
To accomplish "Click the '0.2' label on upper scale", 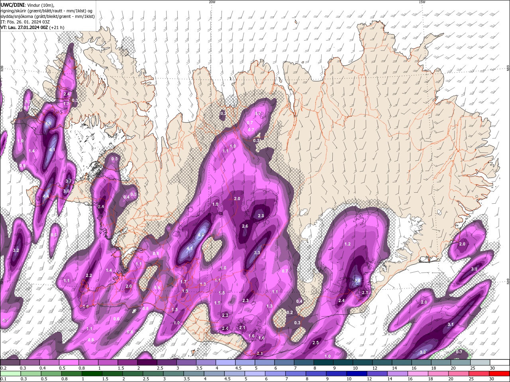I will click(x=3, y=368).
